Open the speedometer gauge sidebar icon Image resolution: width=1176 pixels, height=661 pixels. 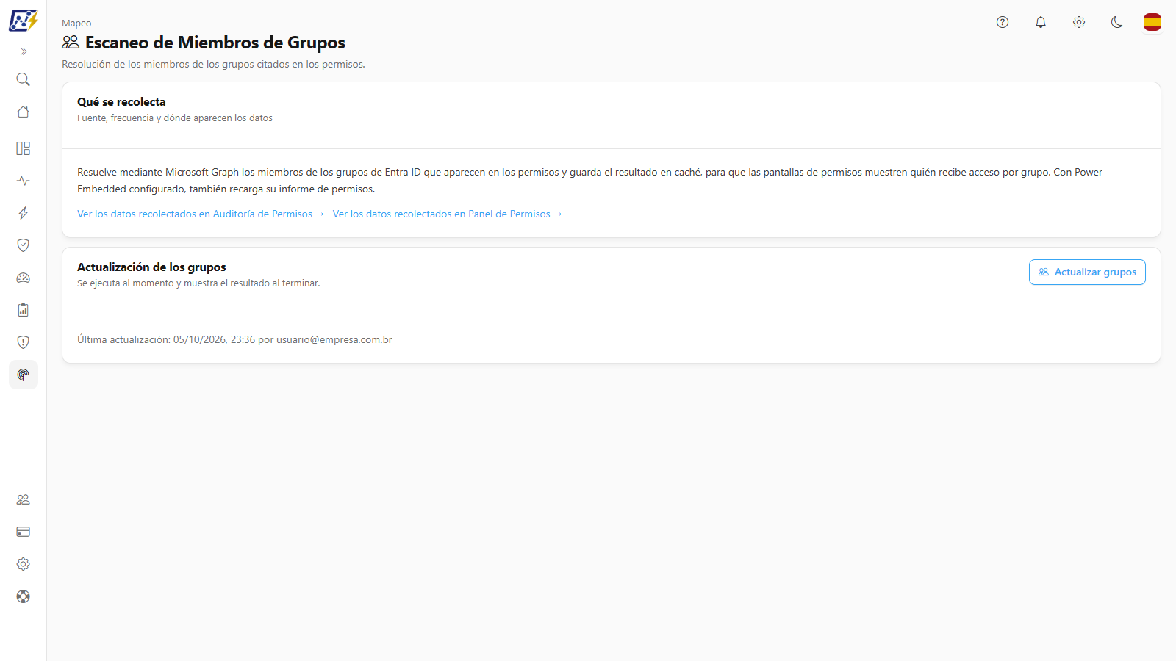pos(24,278)
